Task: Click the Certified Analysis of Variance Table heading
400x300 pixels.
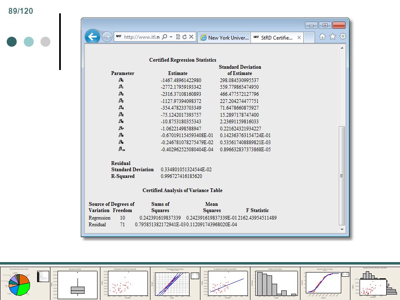Action: coord(182,190)
